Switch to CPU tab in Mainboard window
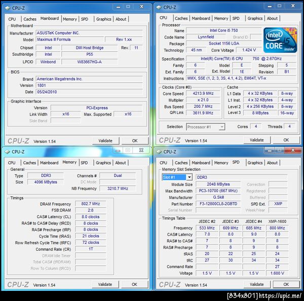The image size is (304, 301). coord(12,19)
